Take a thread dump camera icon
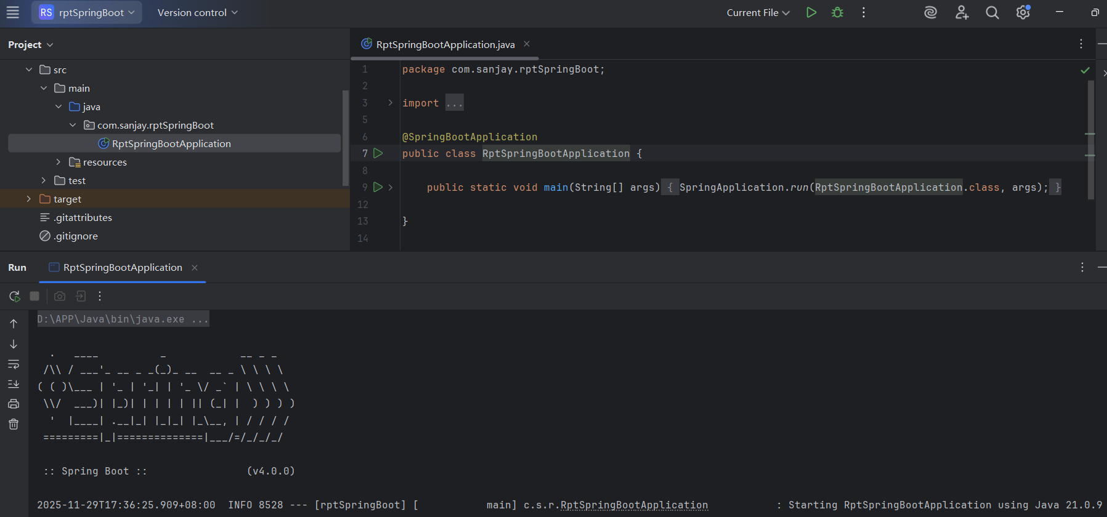 [x=60, y=296]
